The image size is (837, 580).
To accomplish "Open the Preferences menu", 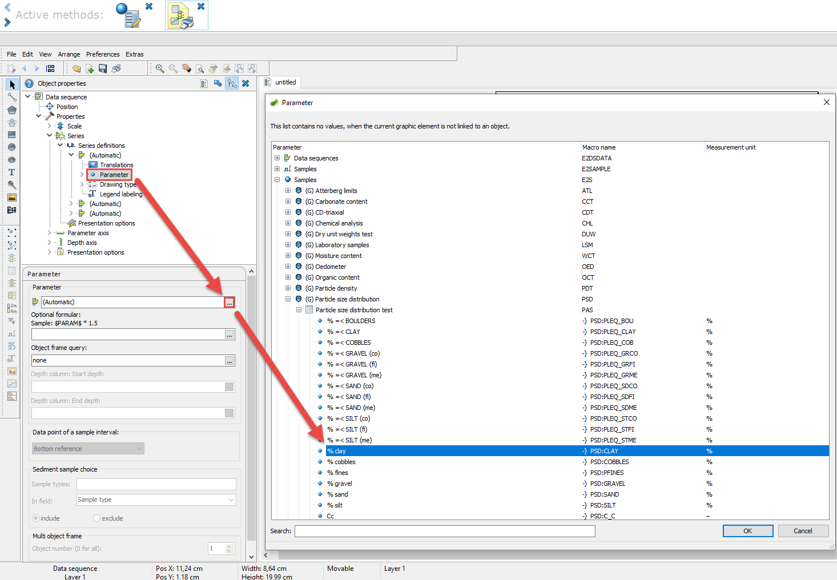I will (103, 54).
